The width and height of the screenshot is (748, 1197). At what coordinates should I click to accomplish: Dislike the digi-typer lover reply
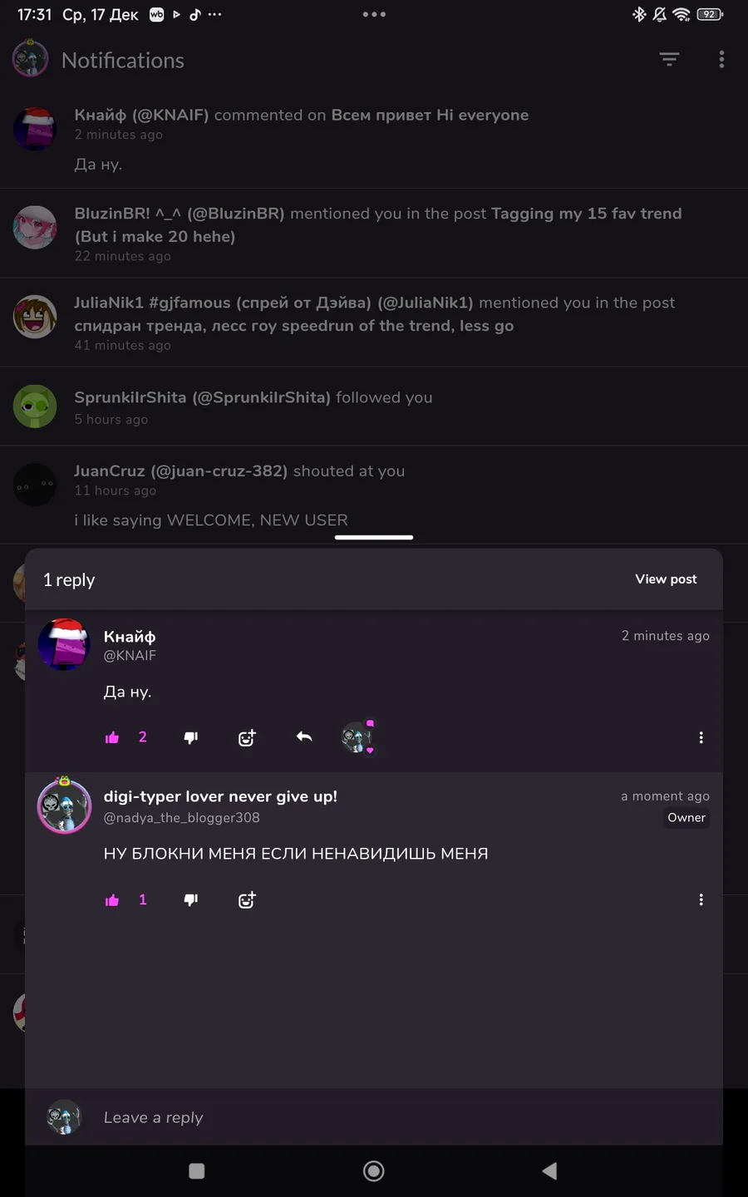point(190,900)
